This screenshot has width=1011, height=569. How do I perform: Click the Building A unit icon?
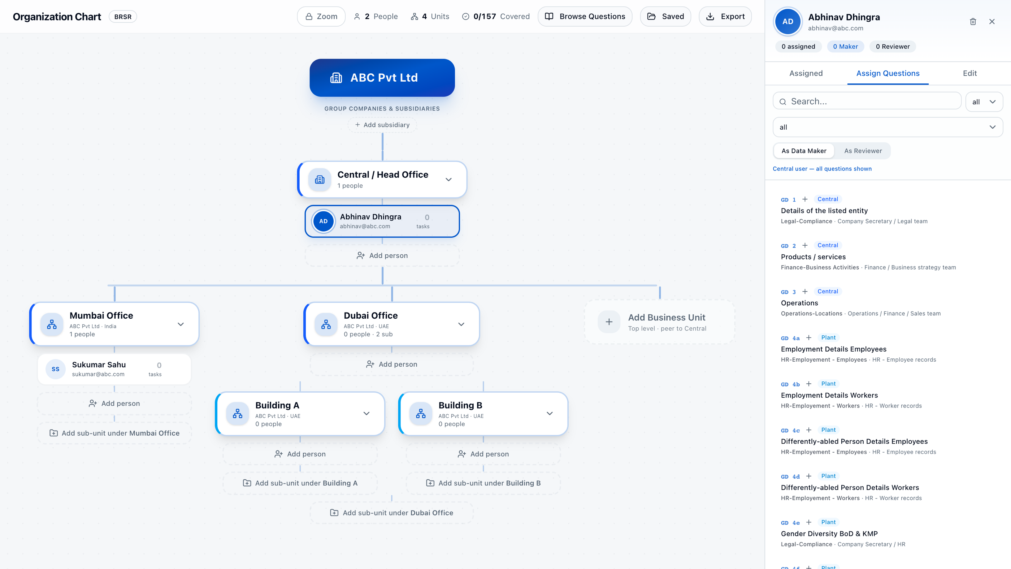point(238,414)
